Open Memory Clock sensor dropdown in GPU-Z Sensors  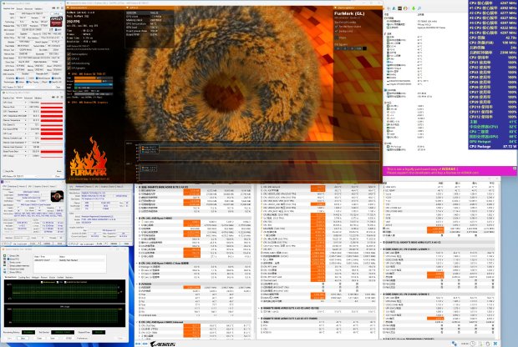(x=25, y=107)
